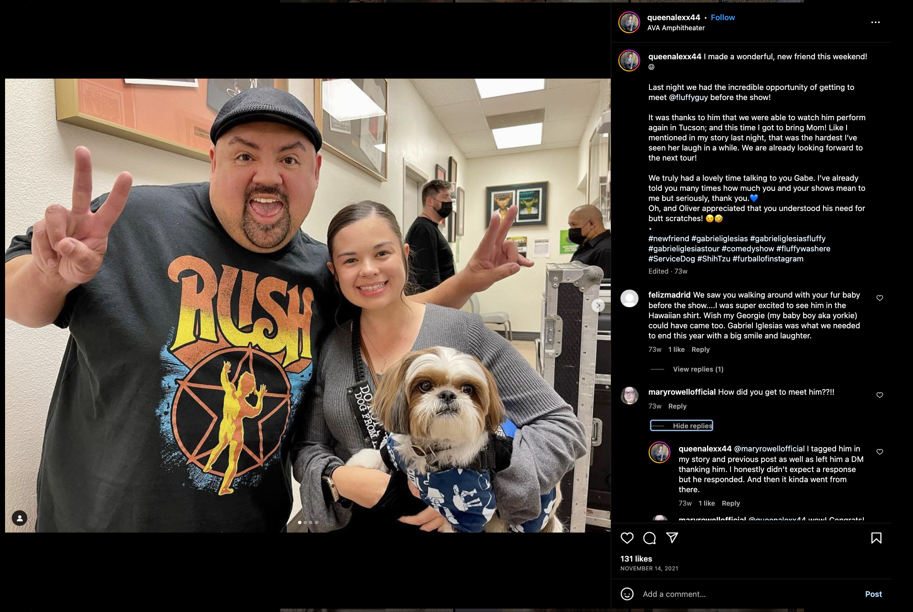Collapse thread with Hide replies
The width and height of the screenshot is (913, 612).
pos(681,426)
